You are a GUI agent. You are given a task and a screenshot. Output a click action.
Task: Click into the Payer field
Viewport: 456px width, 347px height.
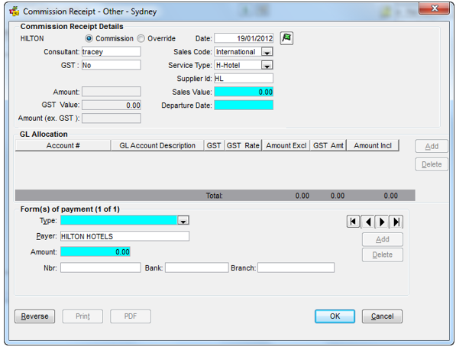[125, 236]
